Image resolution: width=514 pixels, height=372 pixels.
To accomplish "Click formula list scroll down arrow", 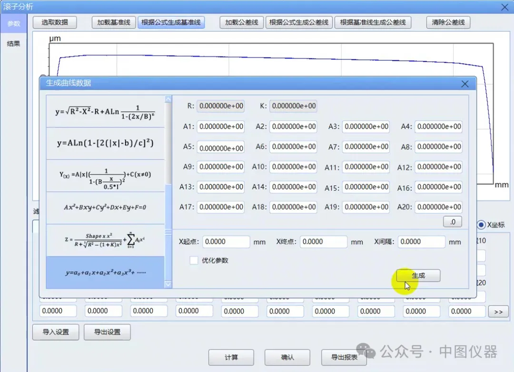I will pyautogui.click(x=168, y=284).
